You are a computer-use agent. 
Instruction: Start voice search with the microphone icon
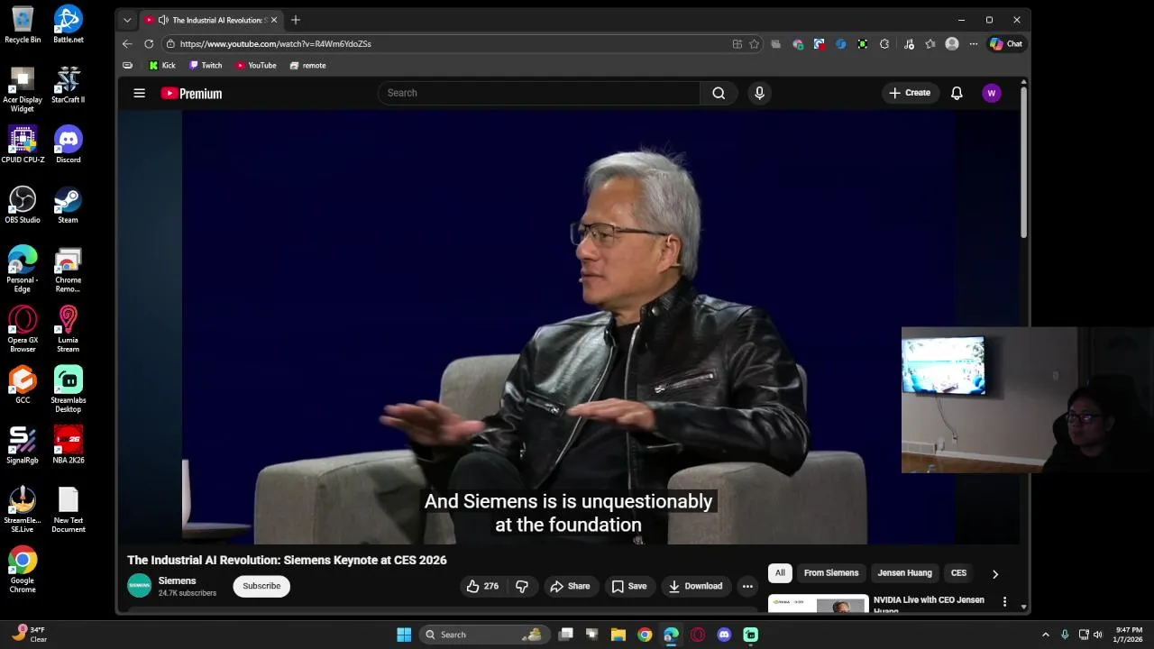tap(759, 93)
